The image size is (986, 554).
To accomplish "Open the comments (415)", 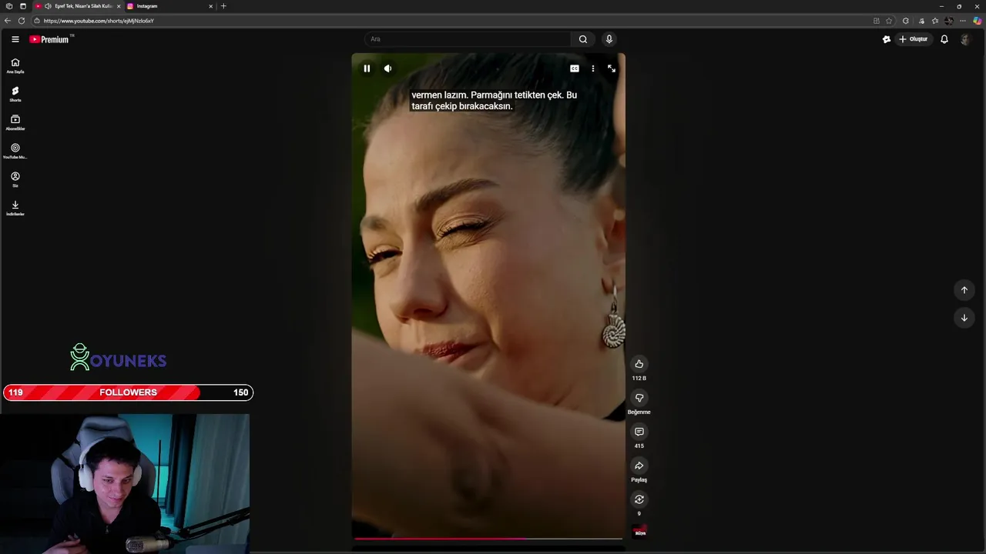I will coord(639,432).
